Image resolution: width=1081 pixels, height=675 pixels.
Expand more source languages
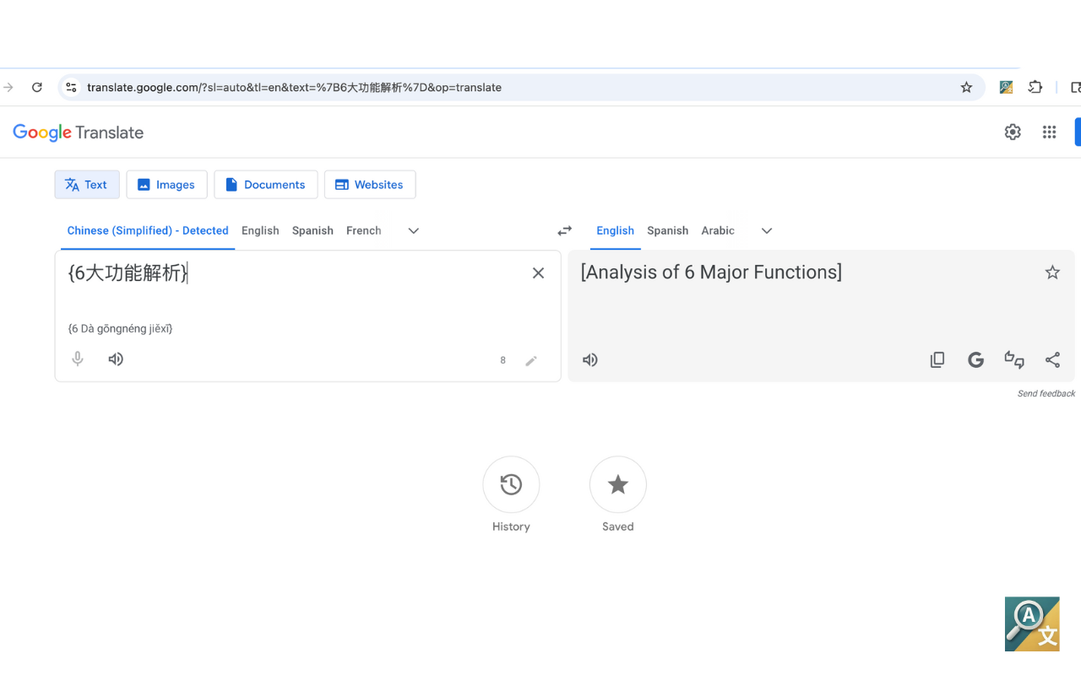pos(413,230)
